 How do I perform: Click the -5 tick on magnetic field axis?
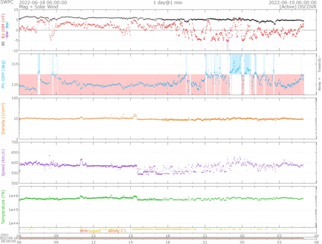(17, 40)
